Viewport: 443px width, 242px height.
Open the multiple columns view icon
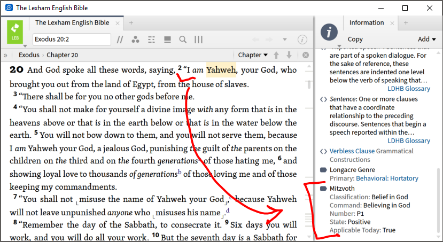(x=198, y=40)
